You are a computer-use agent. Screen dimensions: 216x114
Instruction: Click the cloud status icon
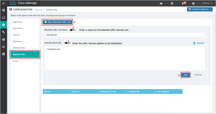[161, 3]
